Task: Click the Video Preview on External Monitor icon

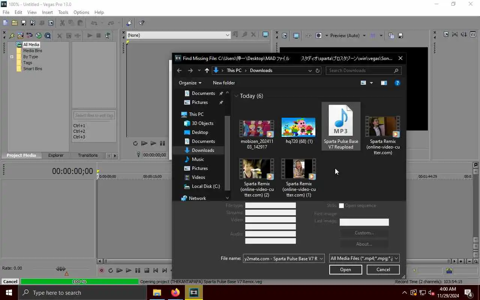Action: pos(296,36)
